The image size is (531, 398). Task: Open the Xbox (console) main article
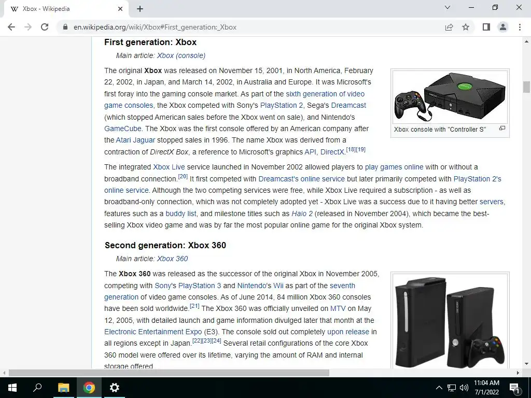coord(181,55)
